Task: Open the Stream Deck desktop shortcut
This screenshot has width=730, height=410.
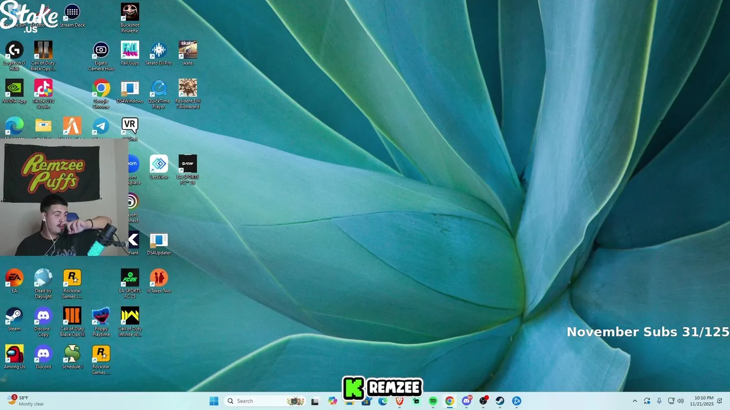Action: [x=72, y=15]
